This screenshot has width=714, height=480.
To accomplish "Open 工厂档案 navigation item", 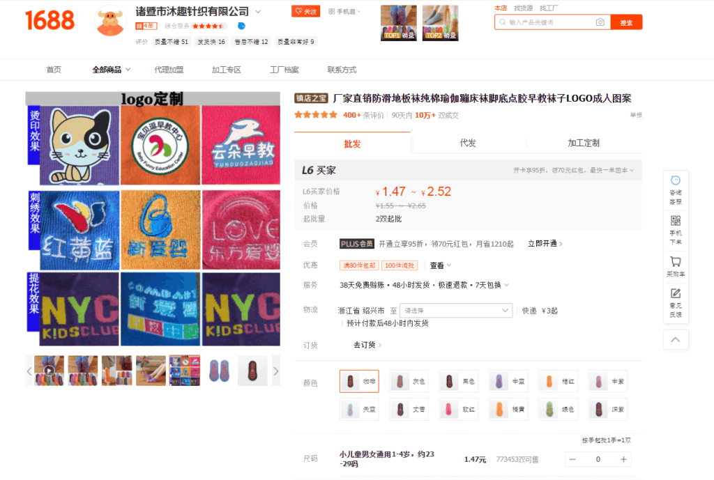I will click(x=284, y=70).
